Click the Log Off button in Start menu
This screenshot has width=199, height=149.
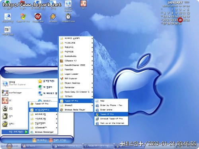pyautogui.click(x=40, y=140)
